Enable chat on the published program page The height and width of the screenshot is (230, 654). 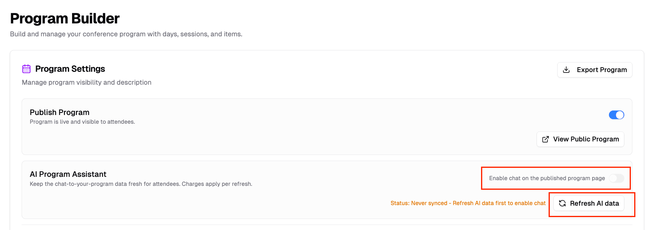click(x=616, y=178)
